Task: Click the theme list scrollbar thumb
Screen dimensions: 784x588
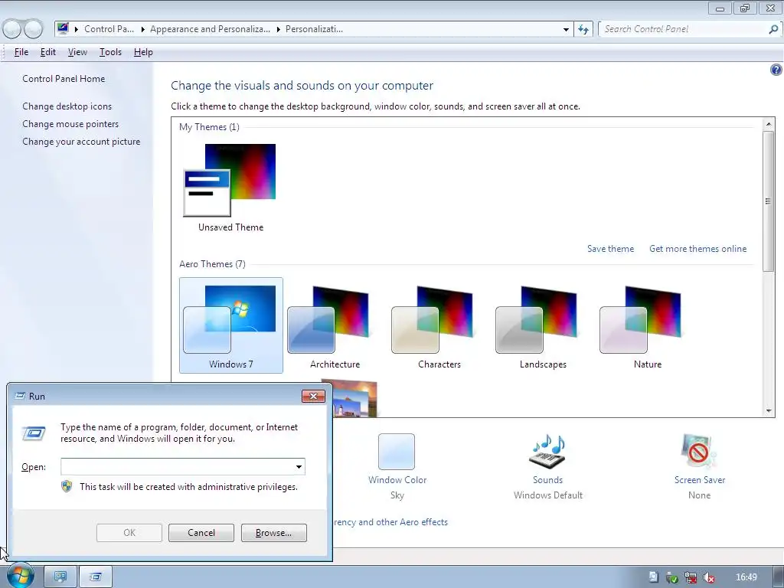Action: tap(769, 201)
